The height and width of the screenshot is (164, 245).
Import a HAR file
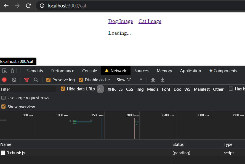[x=153, y=80]
